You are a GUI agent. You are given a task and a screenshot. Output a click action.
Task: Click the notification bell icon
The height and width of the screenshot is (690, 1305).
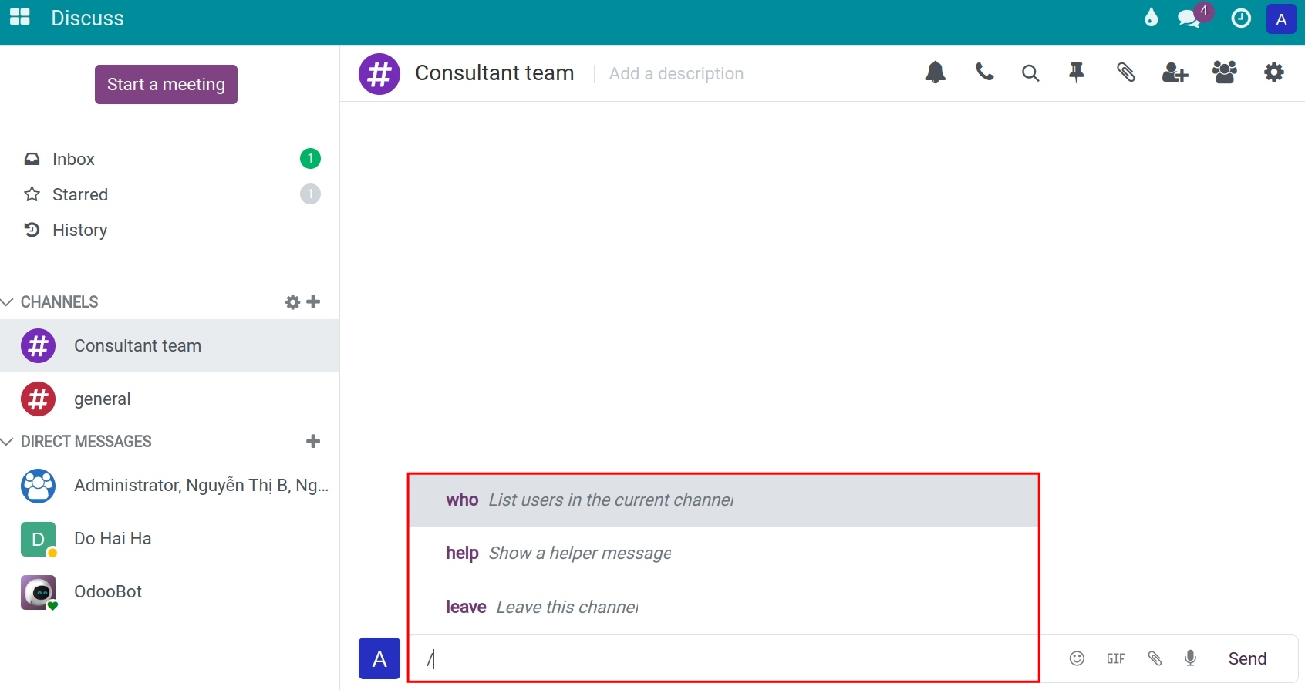point(936,72)
